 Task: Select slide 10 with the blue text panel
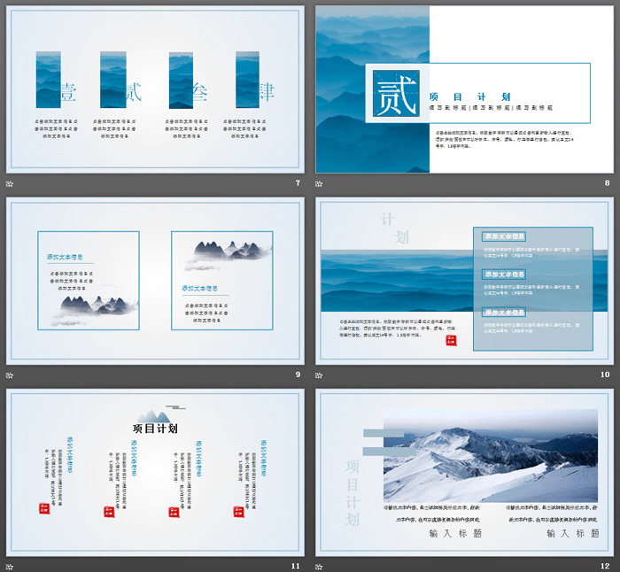[465, 282]
